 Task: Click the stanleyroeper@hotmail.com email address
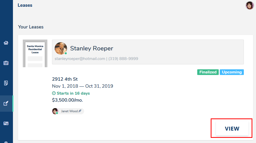pyautogui.click(x=80, y=59)
